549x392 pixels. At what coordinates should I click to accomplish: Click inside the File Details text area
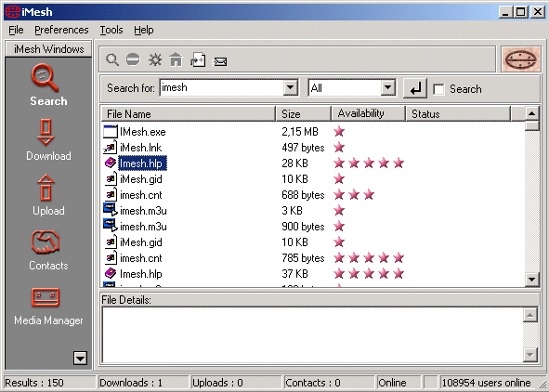click(x=312, y=335)
